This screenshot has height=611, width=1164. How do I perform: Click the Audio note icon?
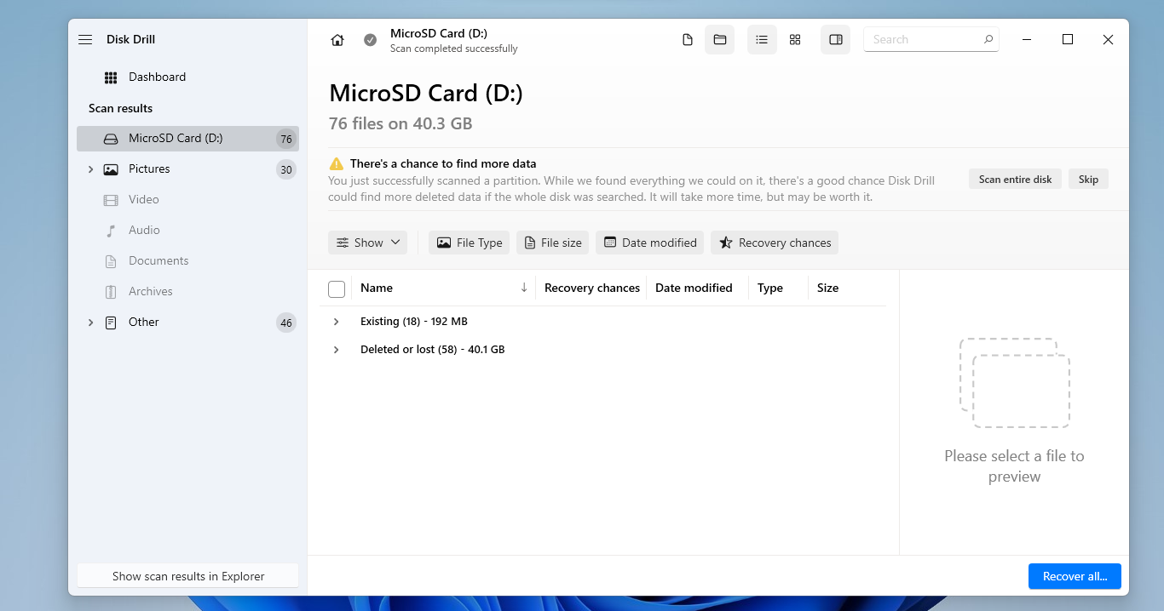(111, 231)
